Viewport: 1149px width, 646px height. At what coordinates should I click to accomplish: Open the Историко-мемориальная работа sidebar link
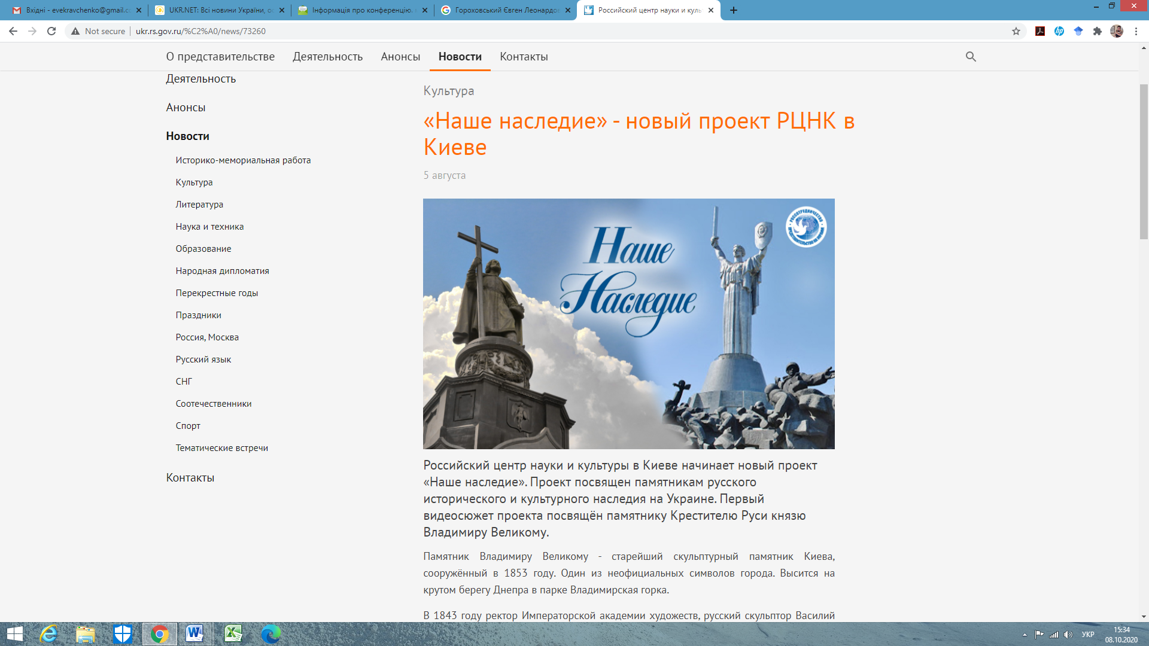(x=243, y=160)
